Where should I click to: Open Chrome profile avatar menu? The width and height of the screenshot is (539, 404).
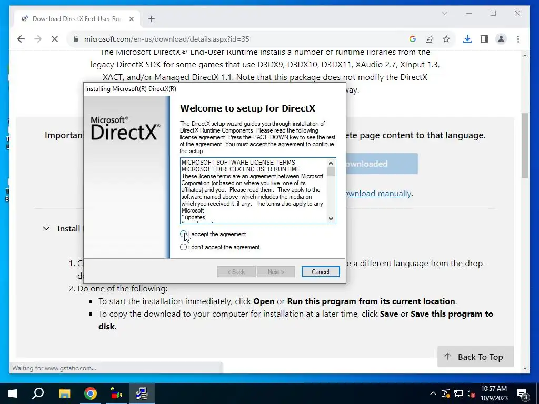(x=501, y=39)
